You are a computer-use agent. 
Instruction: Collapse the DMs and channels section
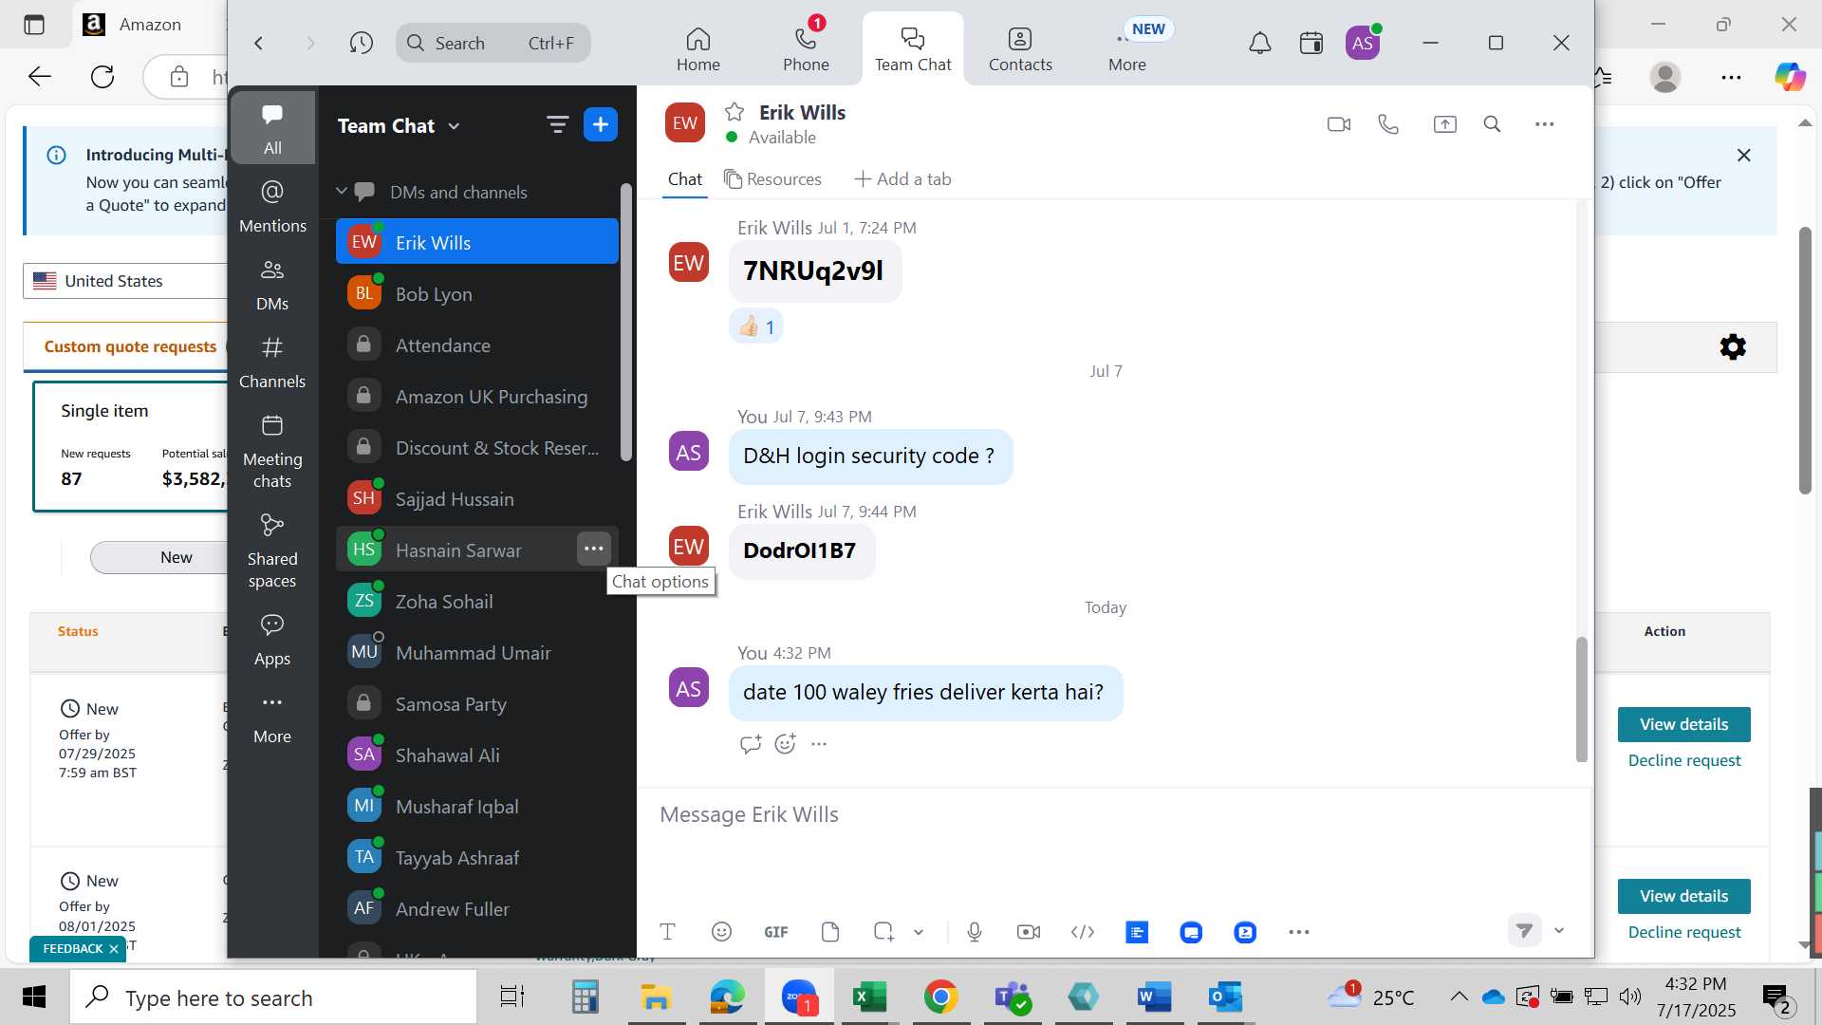[342, 192]
